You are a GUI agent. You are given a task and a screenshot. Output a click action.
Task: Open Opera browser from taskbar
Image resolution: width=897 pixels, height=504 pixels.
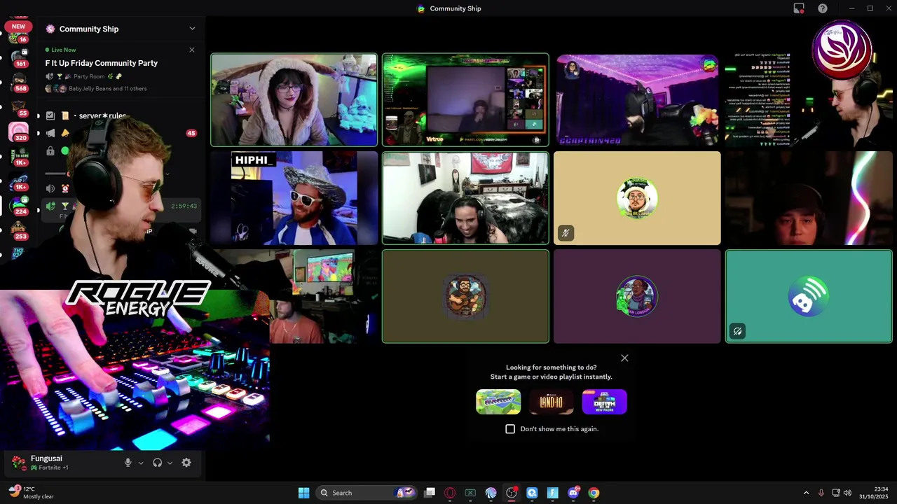click(450, 493)
